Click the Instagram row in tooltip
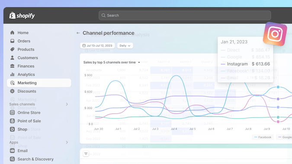292x164 pixels. pos(245,64)
